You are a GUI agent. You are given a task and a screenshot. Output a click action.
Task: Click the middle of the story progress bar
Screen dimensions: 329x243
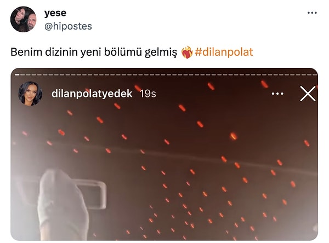166,74
